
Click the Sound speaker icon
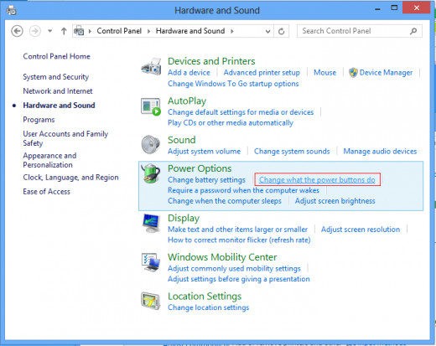pos(151,145)
